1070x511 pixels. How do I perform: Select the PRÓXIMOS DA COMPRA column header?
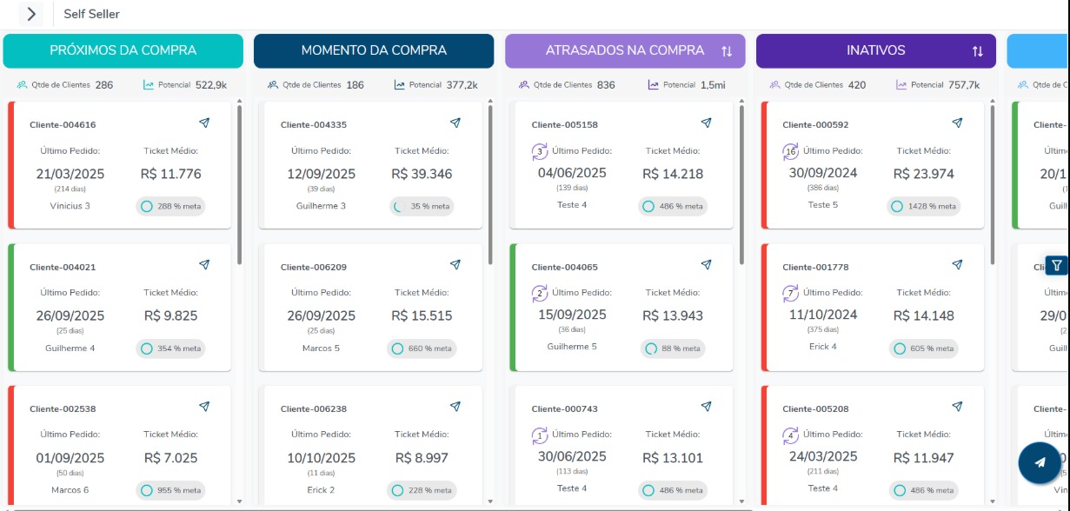tap(123, 50)
